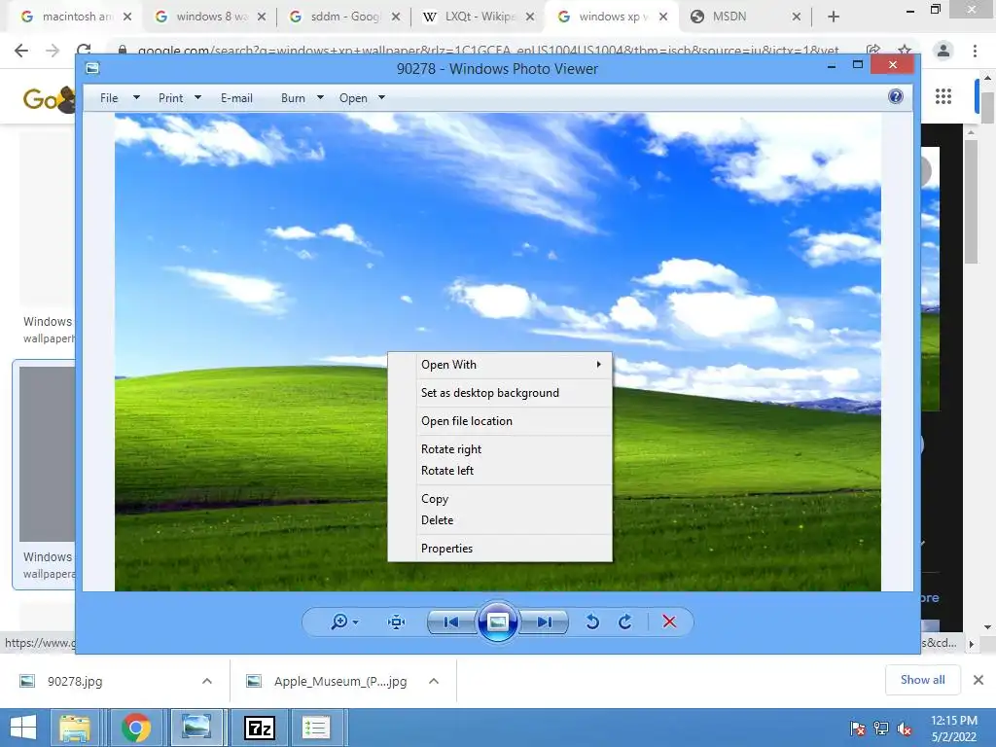996x747 pixels.
Task: Reload the Chrome page
Action: [x=84, y=50]
